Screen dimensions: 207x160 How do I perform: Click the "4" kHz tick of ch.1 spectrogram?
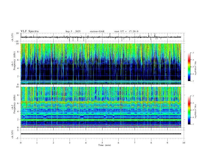pyautogui.click(x=18, y=68)
